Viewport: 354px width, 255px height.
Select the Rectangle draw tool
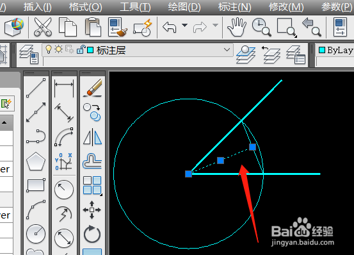36,185
